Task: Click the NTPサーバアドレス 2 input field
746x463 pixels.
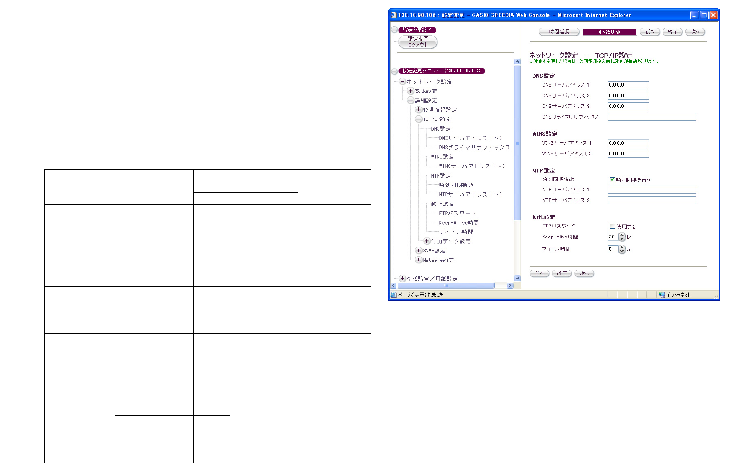Action: coord(652,200)
